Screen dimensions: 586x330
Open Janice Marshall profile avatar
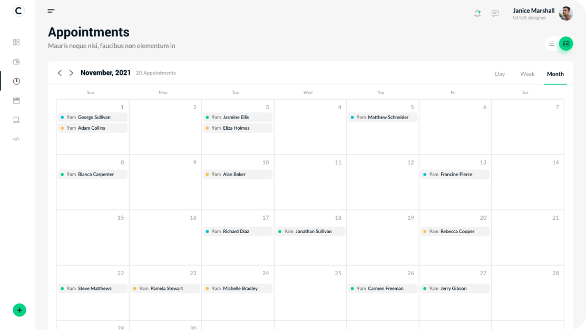pyautogui.click(x=566, y=14)
